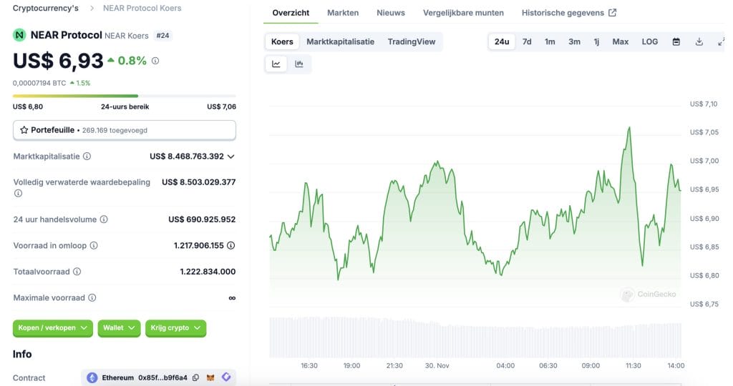Screen dimensions: 733x386
Task: Select 7d time range
Action: click(527, 41)
